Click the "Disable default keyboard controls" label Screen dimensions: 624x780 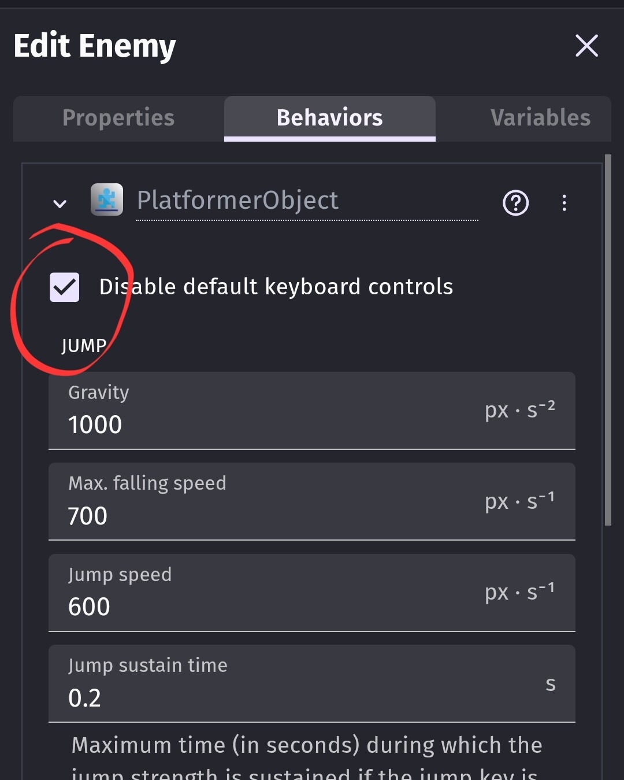pos(276,287)
